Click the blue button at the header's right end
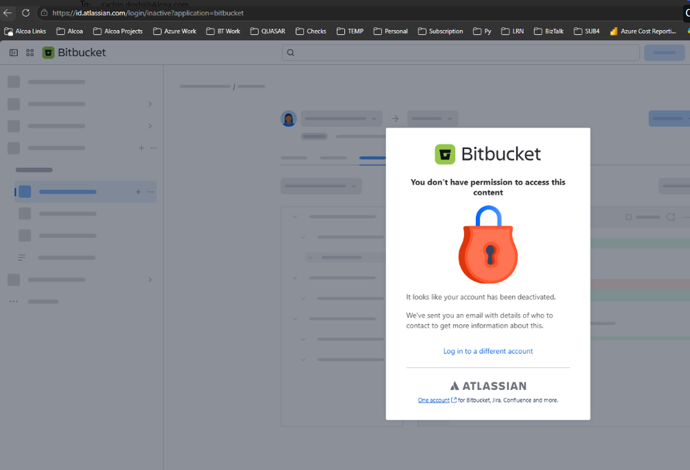 click(664, 52)
